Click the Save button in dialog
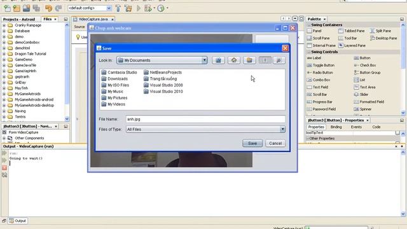The image size is (407, 229). pyautogui.click(x=252, y=143)
